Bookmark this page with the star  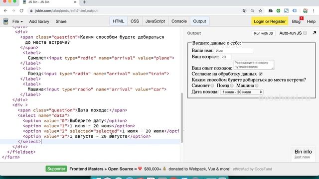(260, 11)
